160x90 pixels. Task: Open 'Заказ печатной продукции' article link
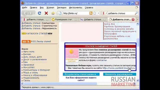click(120, 32)
